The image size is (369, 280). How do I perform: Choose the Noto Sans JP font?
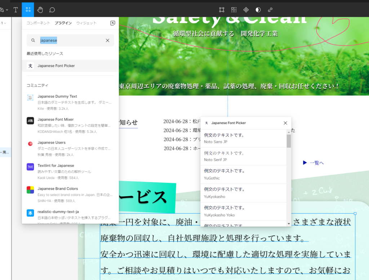[x=243, y=138]
